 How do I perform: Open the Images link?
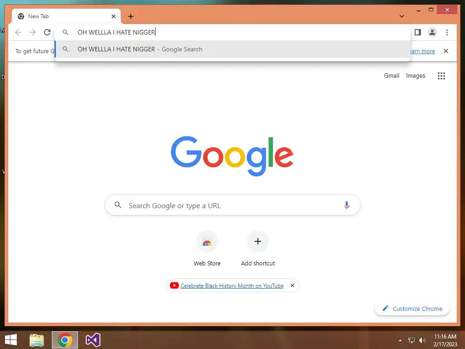[x=416, y=76]
